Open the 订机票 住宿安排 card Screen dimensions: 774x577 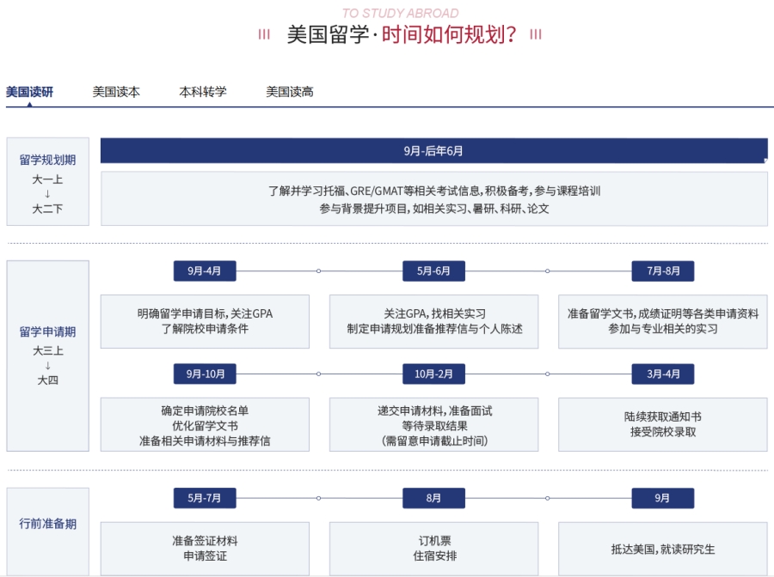click(x=433, y=548)
